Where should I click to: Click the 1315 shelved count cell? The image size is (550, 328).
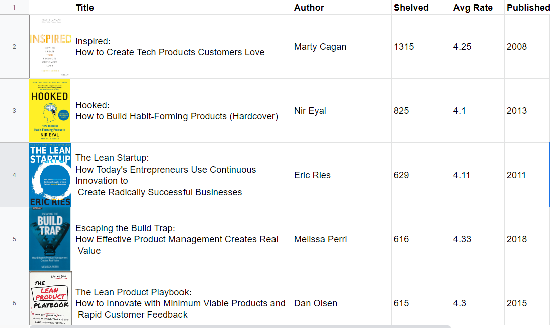tap(404, 47)
